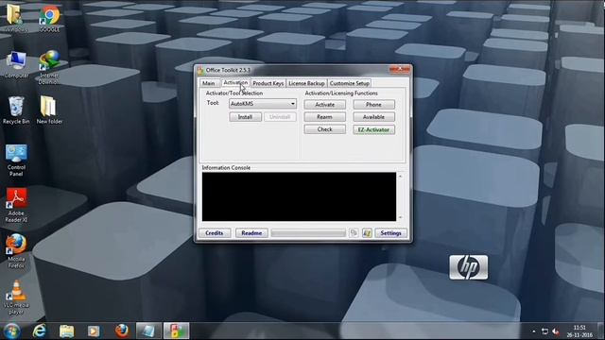The width and height of the screenshot is (605, 340).
Task: Click the progress bar beside Readme
Action: pos(308,233)
